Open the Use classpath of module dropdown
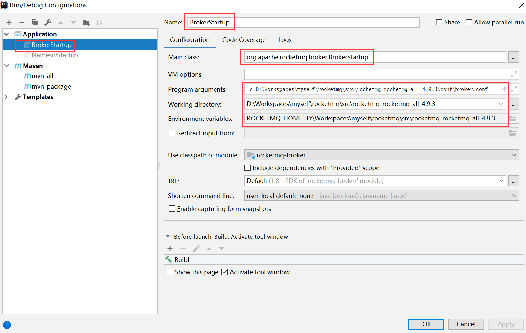This screenshot has height=333, width=526. tap(381, 155)
